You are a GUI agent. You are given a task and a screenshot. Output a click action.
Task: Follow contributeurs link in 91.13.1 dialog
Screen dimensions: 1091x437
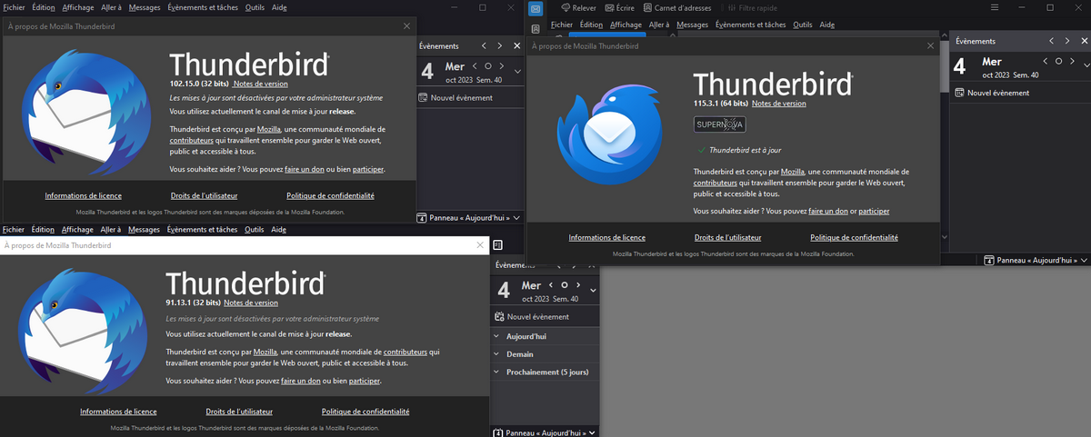[405, 352]
